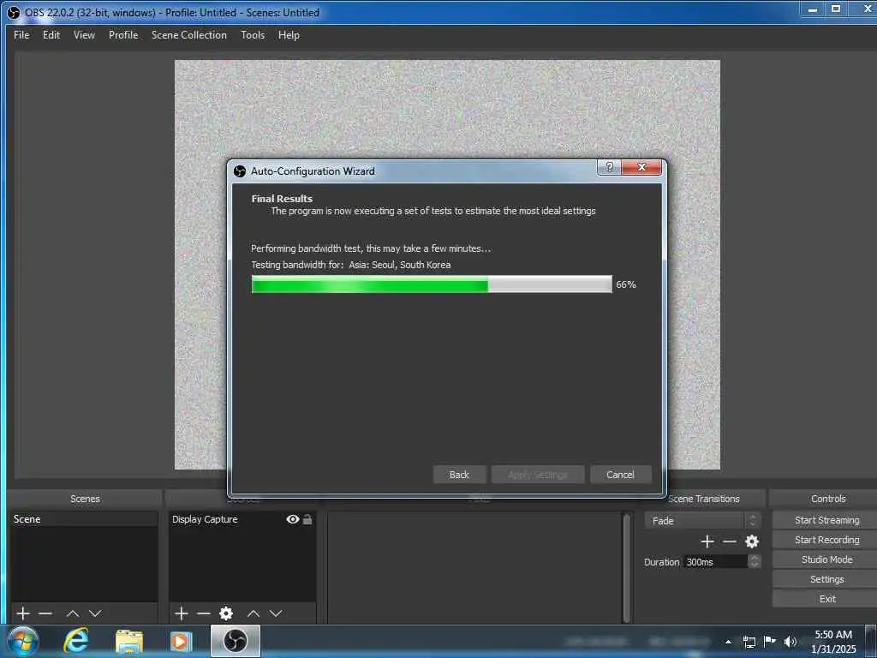Click Back in the wizard
877x658 pixels.
tap(459, 475)
